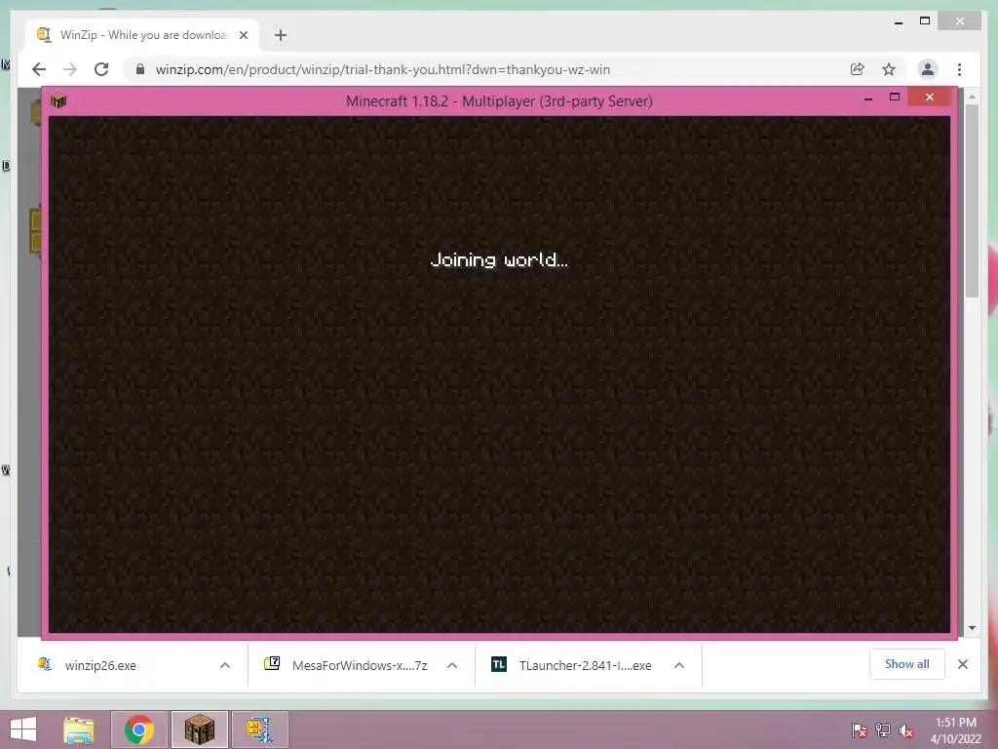Minimize the Minecraft window
This screenshot has height=749, width=998.
tap(868, 99)
